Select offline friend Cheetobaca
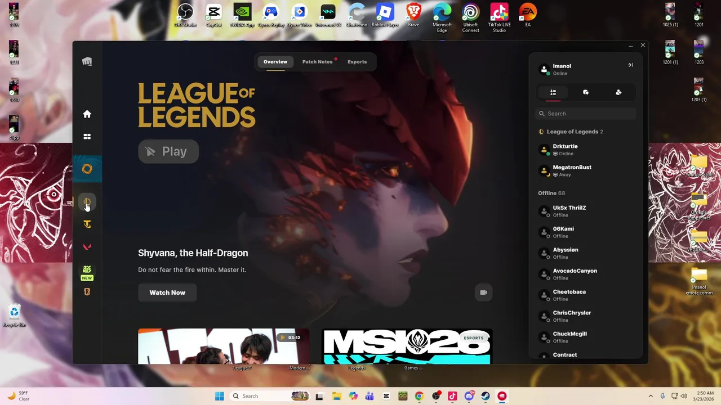The height and width of the screenshot is (405, 721). [586, 295]
